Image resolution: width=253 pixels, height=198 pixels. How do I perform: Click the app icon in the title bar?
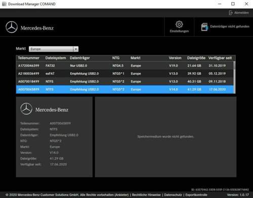pyautogui.click(x=4, y=4)
